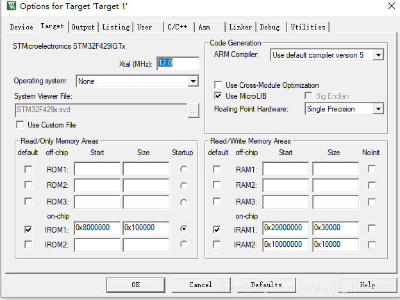Check ROM1 default checkbox
400x300 pixels.
point(28,169)
